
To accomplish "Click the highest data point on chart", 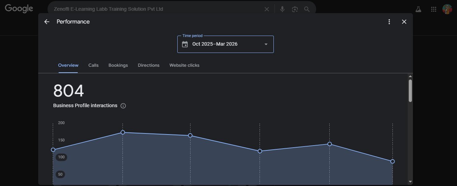I will pyautogui.click(x=122, y=132).
